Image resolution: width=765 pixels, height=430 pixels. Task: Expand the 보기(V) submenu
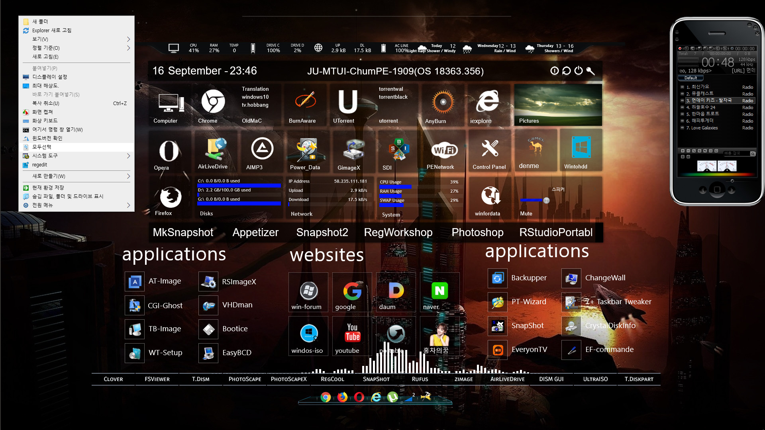point(76,39)
